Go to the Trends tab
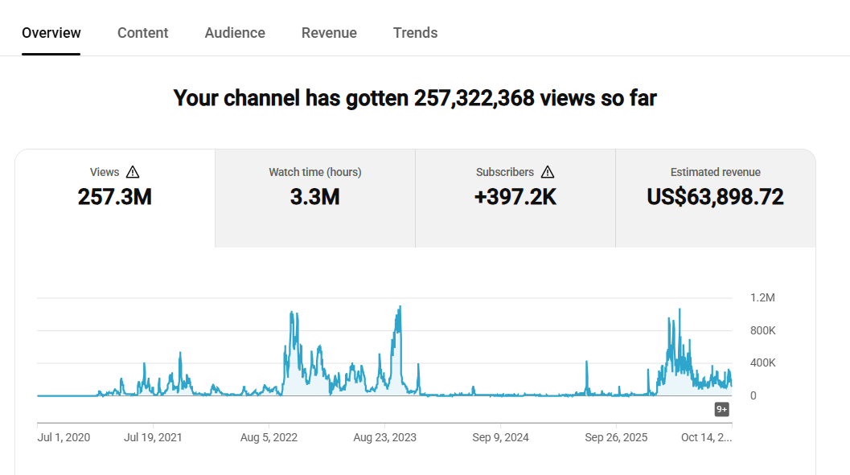 click(415, 33)
